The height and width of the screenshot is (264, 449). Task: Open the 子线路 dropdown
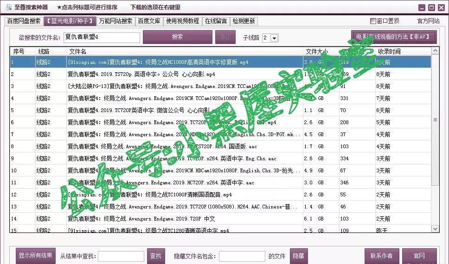(274, 38)
